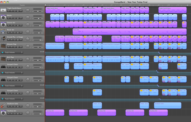Enable recording on the Stadium Solo track
The height and width of the screenshot is (122, 191).
tap(8, 106)
